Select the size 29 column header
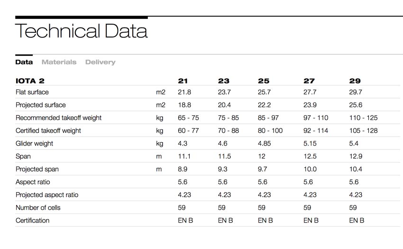 coord(355,81)
